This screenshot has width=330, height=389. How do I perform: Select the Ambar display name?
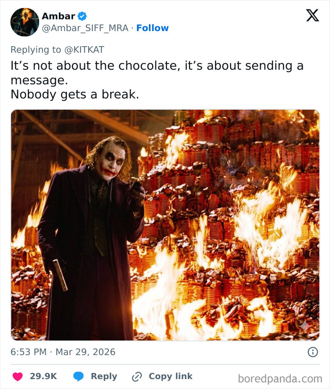click(59, 14)
